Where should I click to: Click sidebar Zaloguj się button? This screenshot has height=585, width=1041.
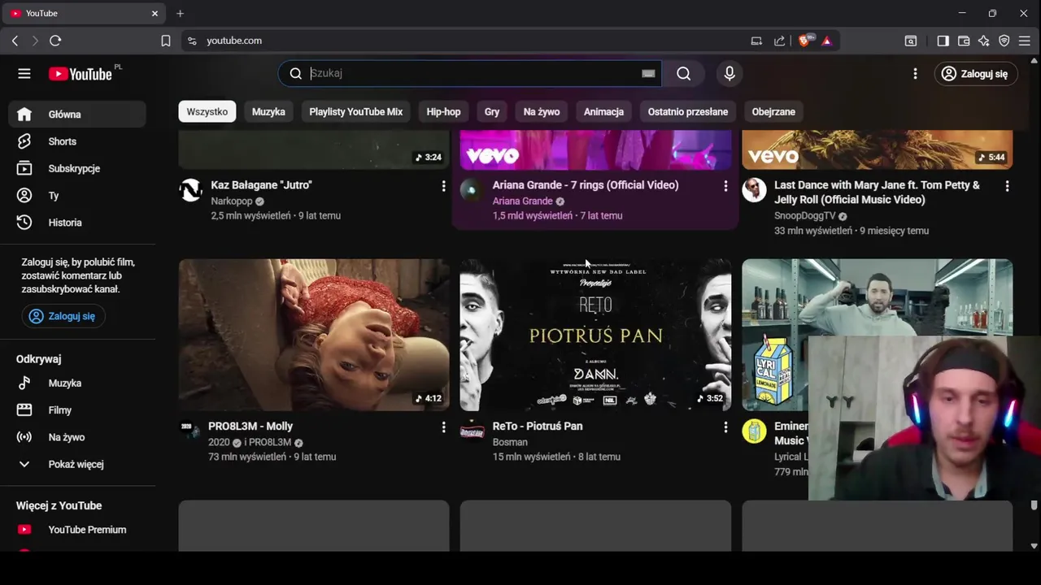click(63, 316)
